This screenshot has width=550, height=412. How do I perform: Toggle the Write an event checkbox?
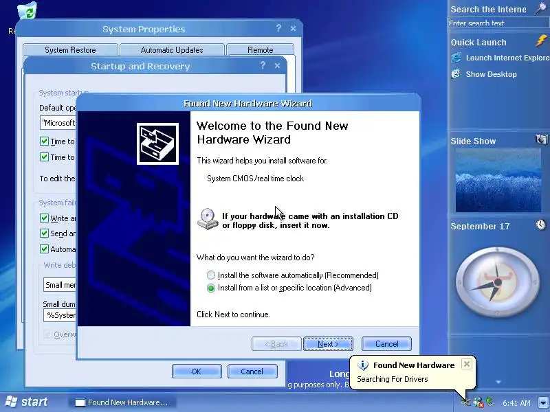point(44,218)
